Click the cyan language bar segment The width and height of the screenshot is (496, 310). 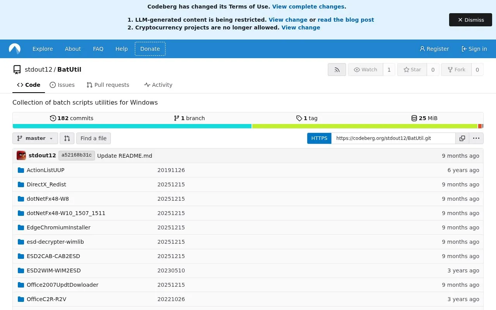132,126
